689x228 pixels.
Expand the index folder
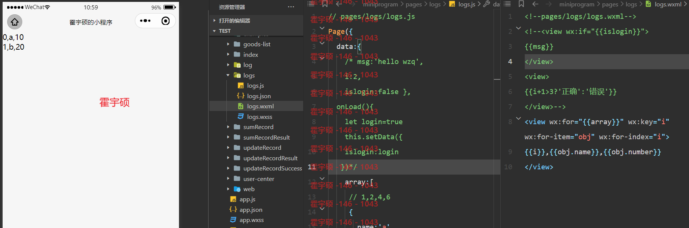228,55
